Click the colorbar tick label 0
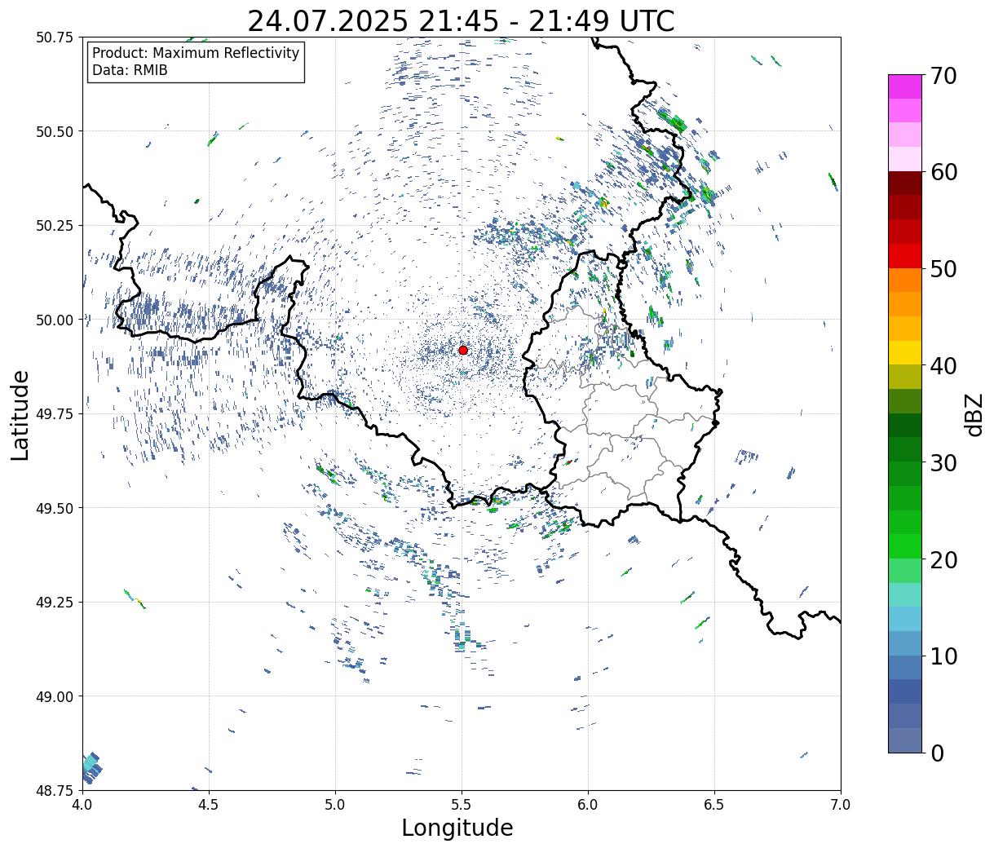The image size is (994, 848). pyautogui.click(x=936, y=753)
